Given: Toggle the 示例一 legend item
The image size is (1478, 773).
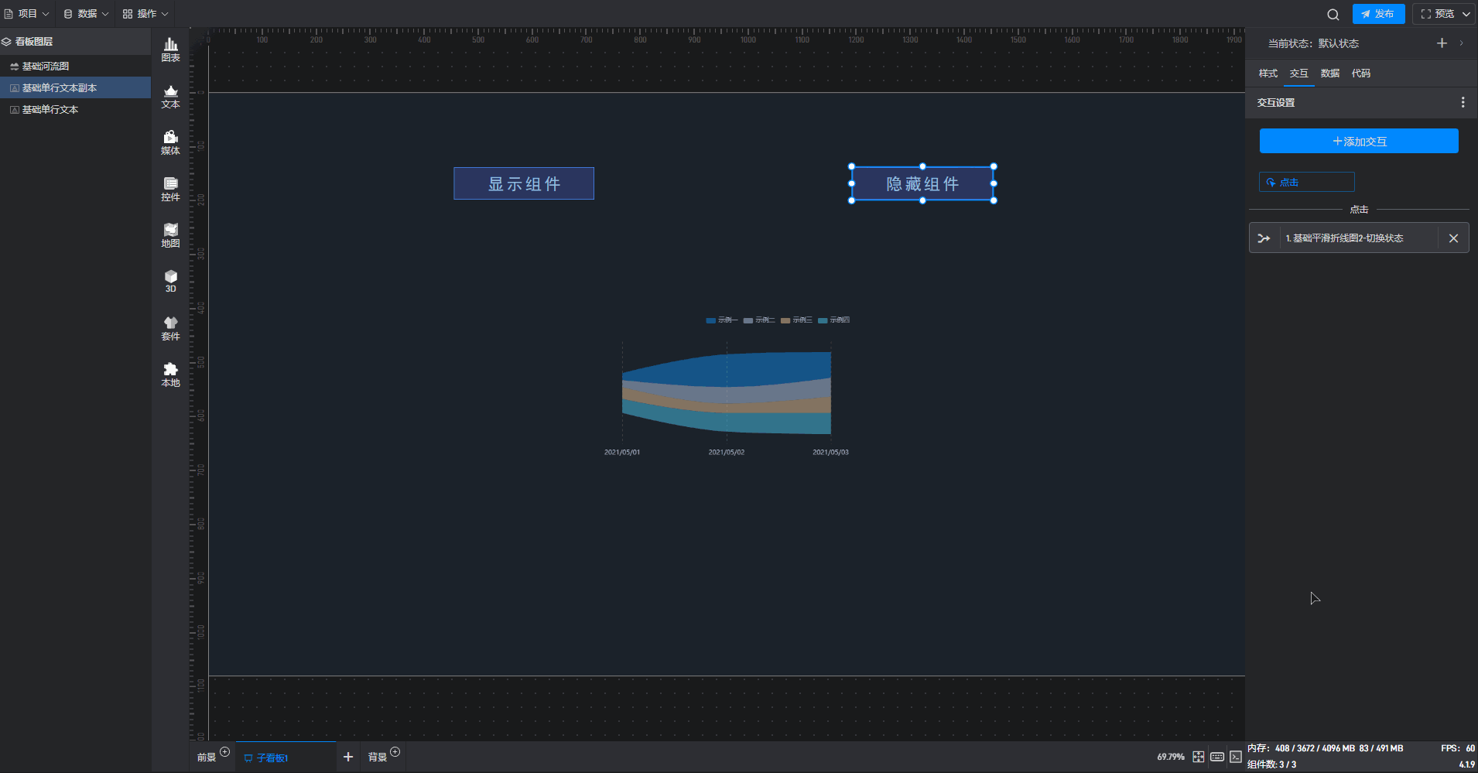Looking at the screenshot, I should coord(721,320).
